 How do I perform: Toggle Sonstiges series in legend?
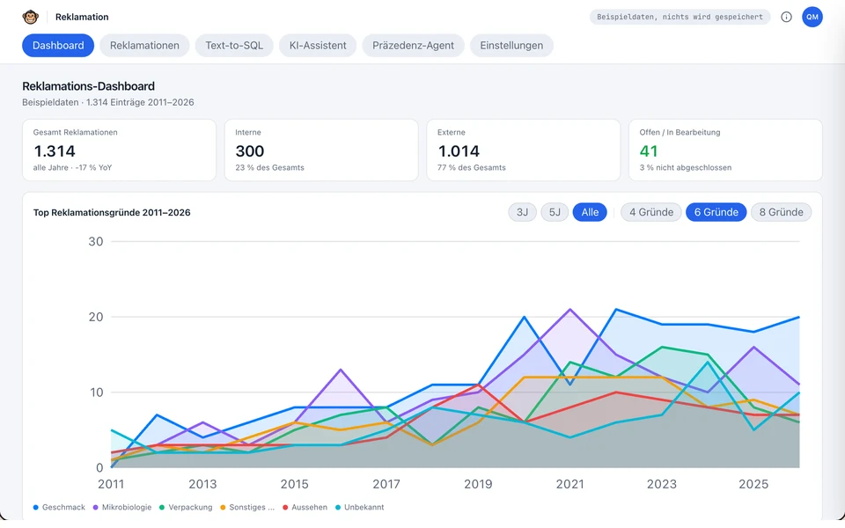pyautogui.click(x=247, y=507)
